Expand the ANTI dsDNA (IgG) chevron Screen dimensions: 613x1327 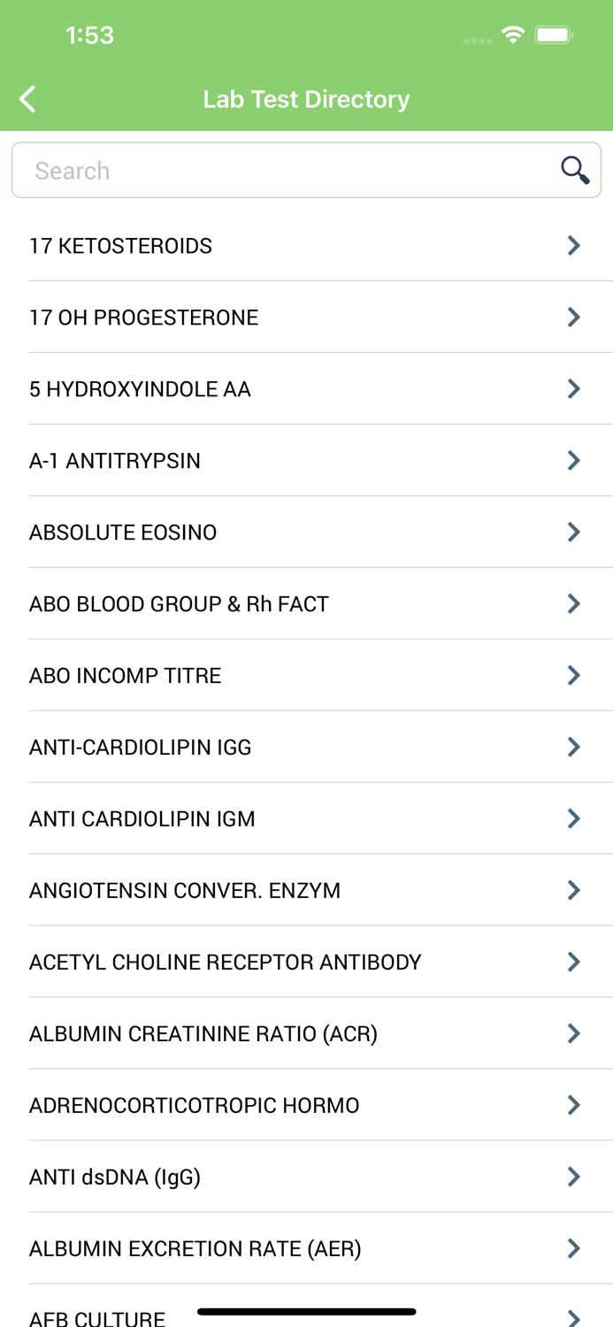coord(574,1177)
